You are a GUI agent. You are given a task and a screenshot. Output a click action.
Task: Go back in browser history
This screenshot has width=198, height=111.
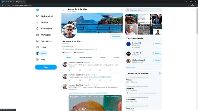pos(2,6)
